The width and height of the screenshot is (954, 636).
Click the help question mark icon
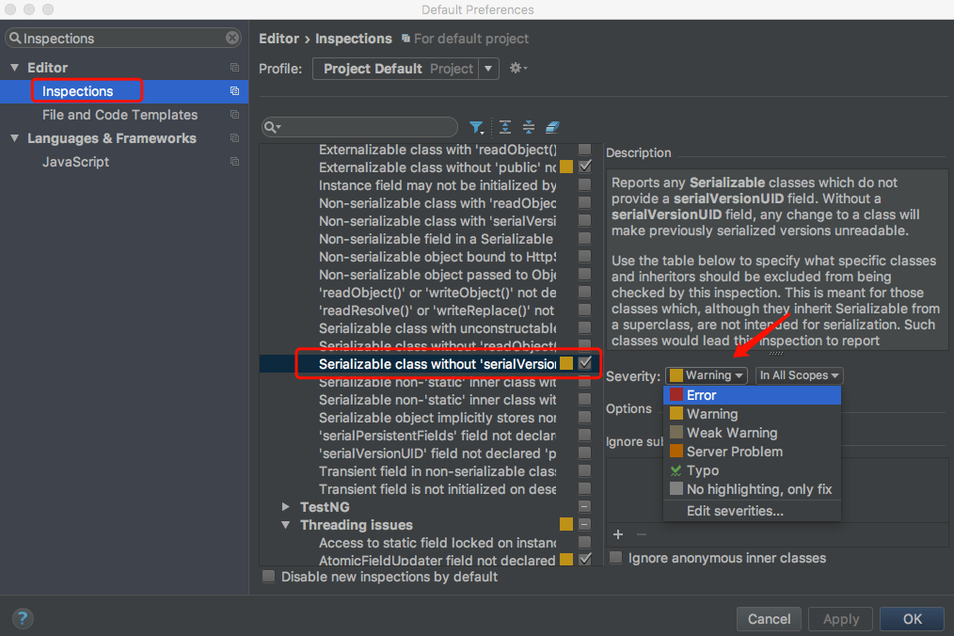pyautogui.click(x=22, y=618)
